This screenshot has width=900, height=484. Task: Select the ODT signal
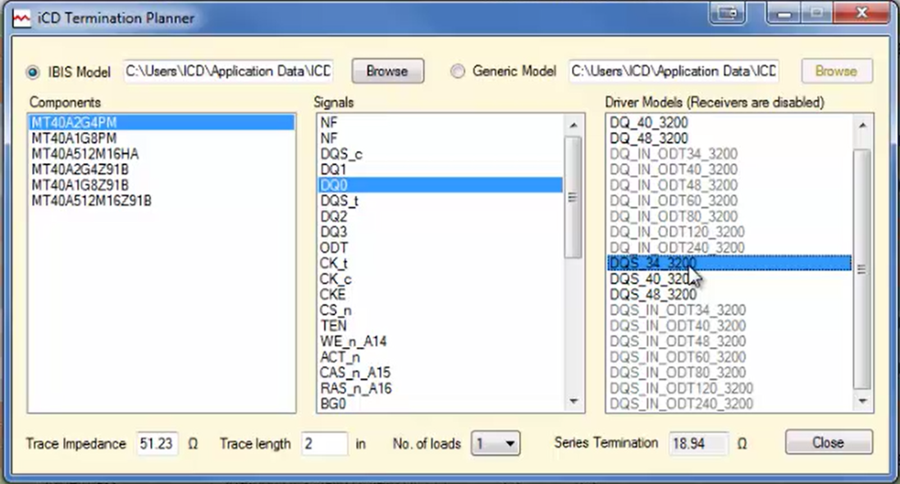(x=441, y=248)
